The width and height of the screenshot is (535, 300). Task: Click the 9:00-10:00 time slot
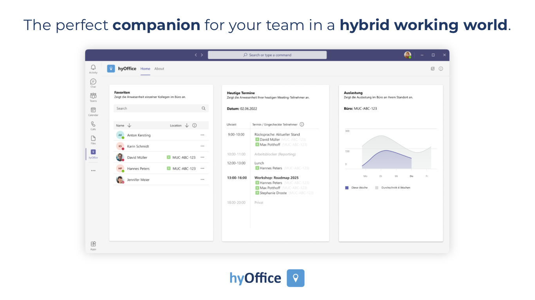[236, 134]
